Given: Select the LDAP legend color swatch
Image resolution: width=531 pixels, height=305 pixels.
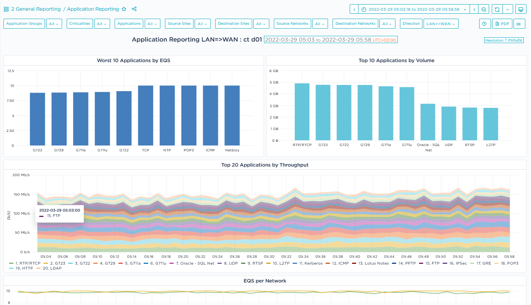Looking at the screenshot, I should [38, 268].
